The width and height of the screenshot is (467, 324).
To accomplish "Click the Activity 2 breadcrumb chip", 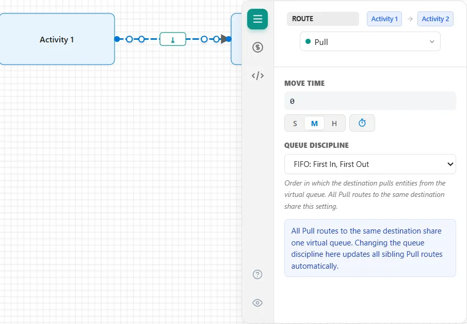I will 435,19.
